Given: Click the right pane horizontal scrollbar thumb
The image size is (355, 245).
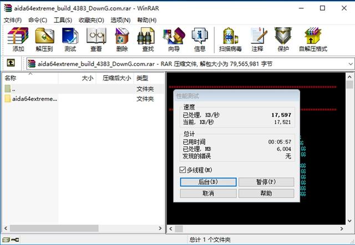Looking at the screenshot, I should (179, 229).
